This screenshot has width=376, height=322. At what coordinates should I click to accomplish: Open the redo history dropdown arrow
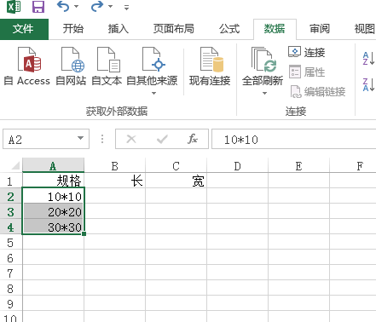[x=110, y=7]
